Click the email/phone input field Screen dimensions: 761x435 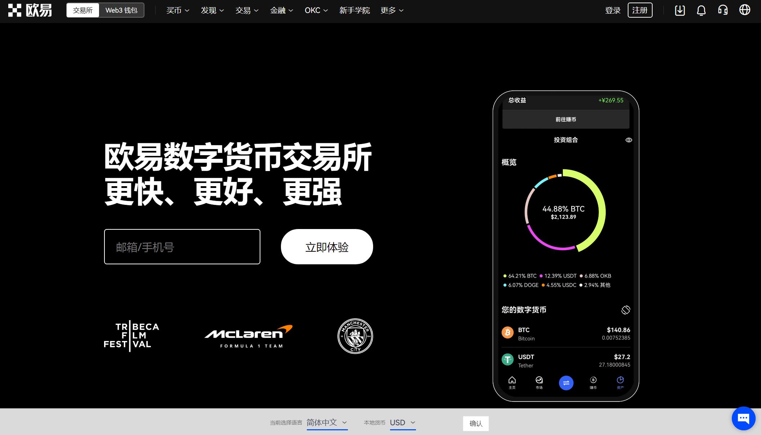[182, 247]
